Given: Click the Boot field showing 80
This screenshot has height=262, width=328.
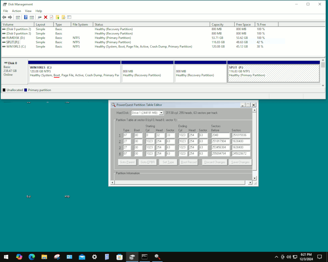Looking at the screenshot, I should (x=138, y=135).
